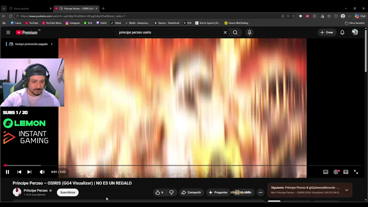Dislike the OSIRIS video
Viewport: 368px width, 207px height.
[171, 192]
